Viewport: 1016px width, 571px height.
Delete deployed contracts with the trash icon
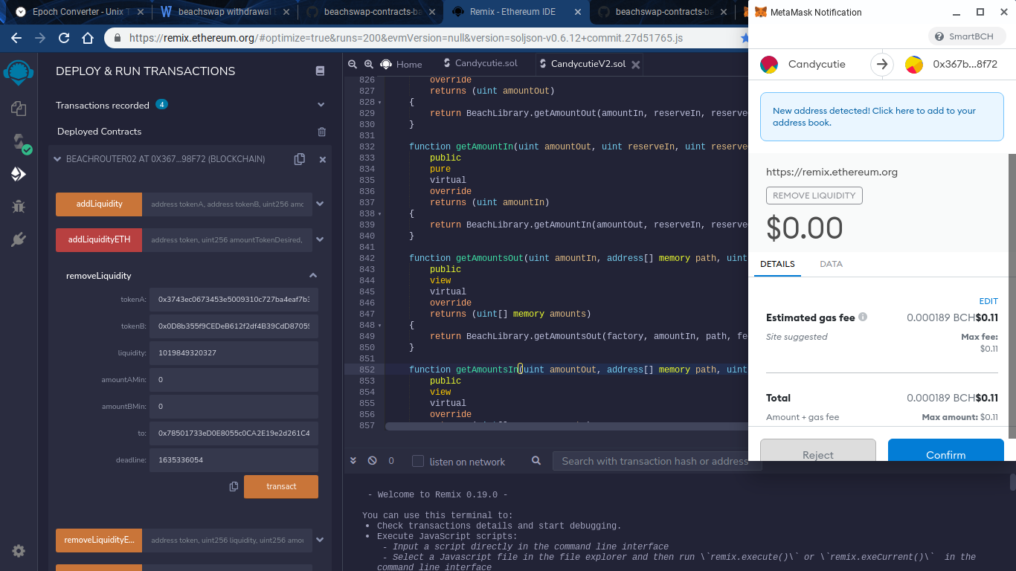321,132
